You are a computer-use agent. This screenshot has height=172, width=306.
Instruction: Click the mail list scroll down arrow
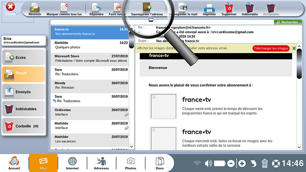click(131, 147)
